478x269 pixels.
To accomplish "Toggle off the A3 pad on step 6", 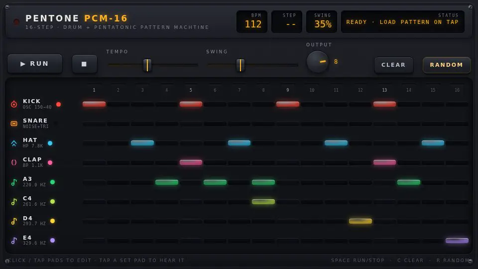I will coord(215,182).
